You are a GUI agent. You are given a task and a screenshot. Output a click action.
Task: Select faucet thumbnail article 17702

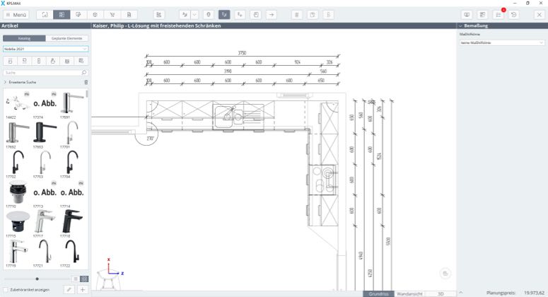[16, 164]
